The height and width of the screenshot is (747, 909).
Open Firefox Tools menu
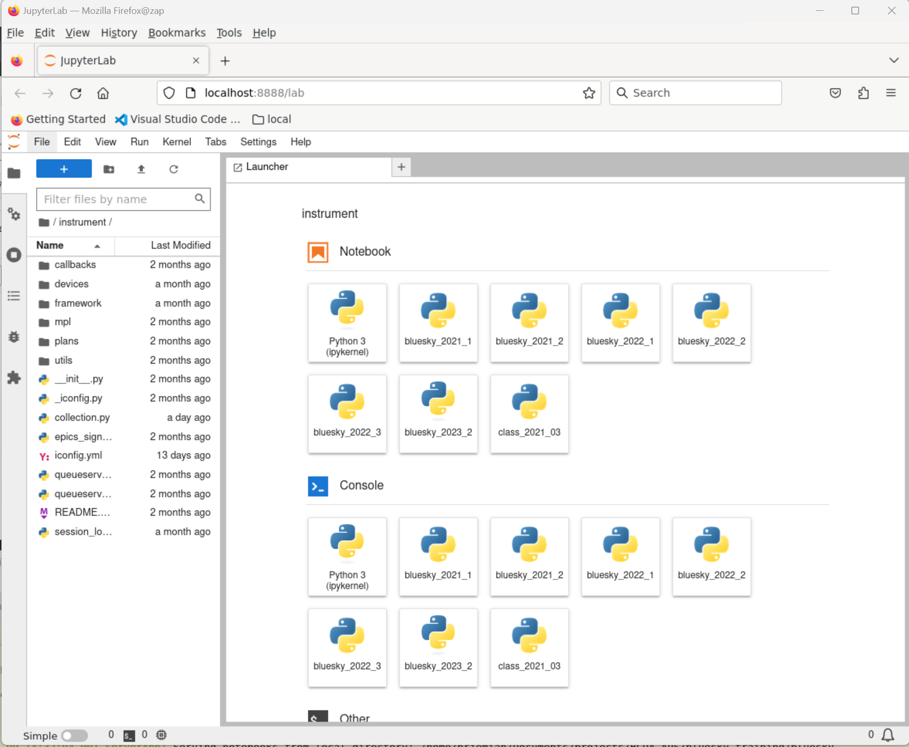point(229,33)
